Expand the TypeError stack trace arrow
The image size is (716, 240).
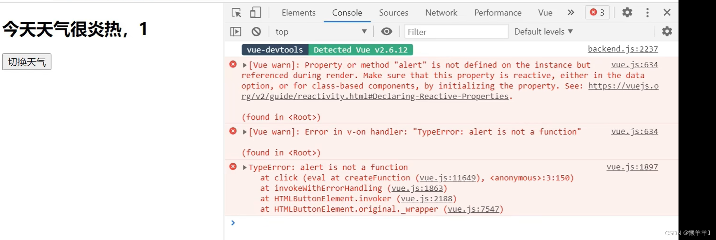coord(245,167)
